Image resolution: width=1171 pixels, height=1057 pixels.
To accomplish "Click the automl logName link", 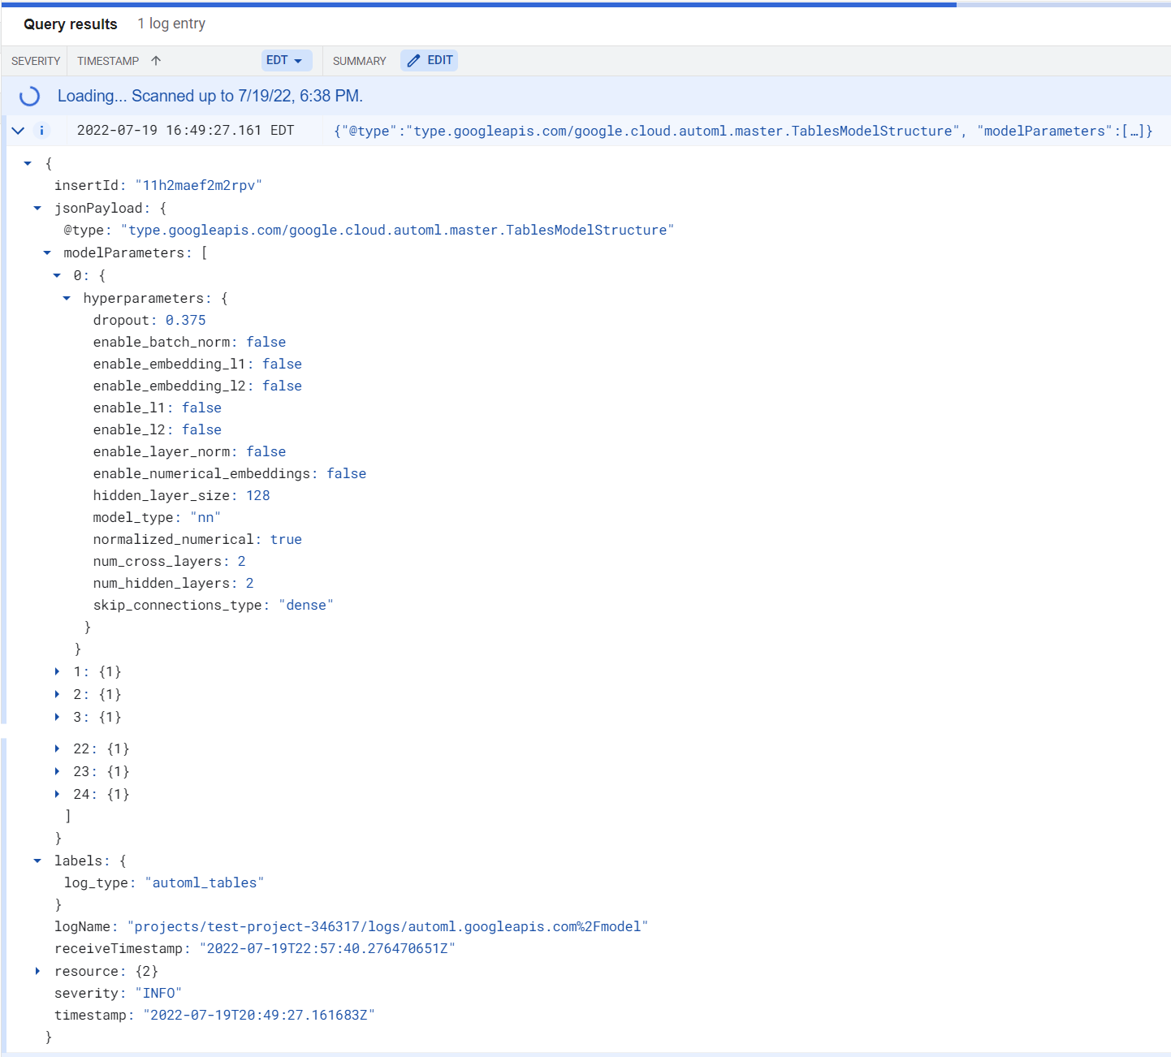I will click(x=389, y=925).
